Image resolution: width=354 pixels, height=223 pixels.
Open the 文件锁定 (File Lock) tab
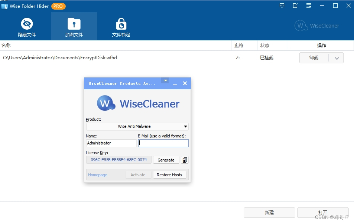121,27
